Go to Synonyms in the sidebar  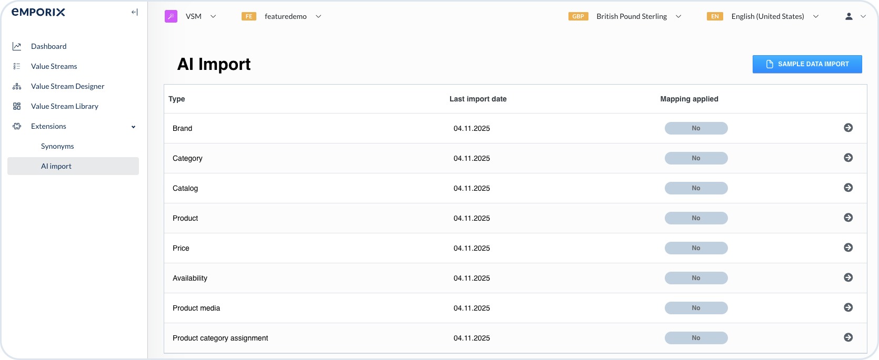click(x=57, y=146)
